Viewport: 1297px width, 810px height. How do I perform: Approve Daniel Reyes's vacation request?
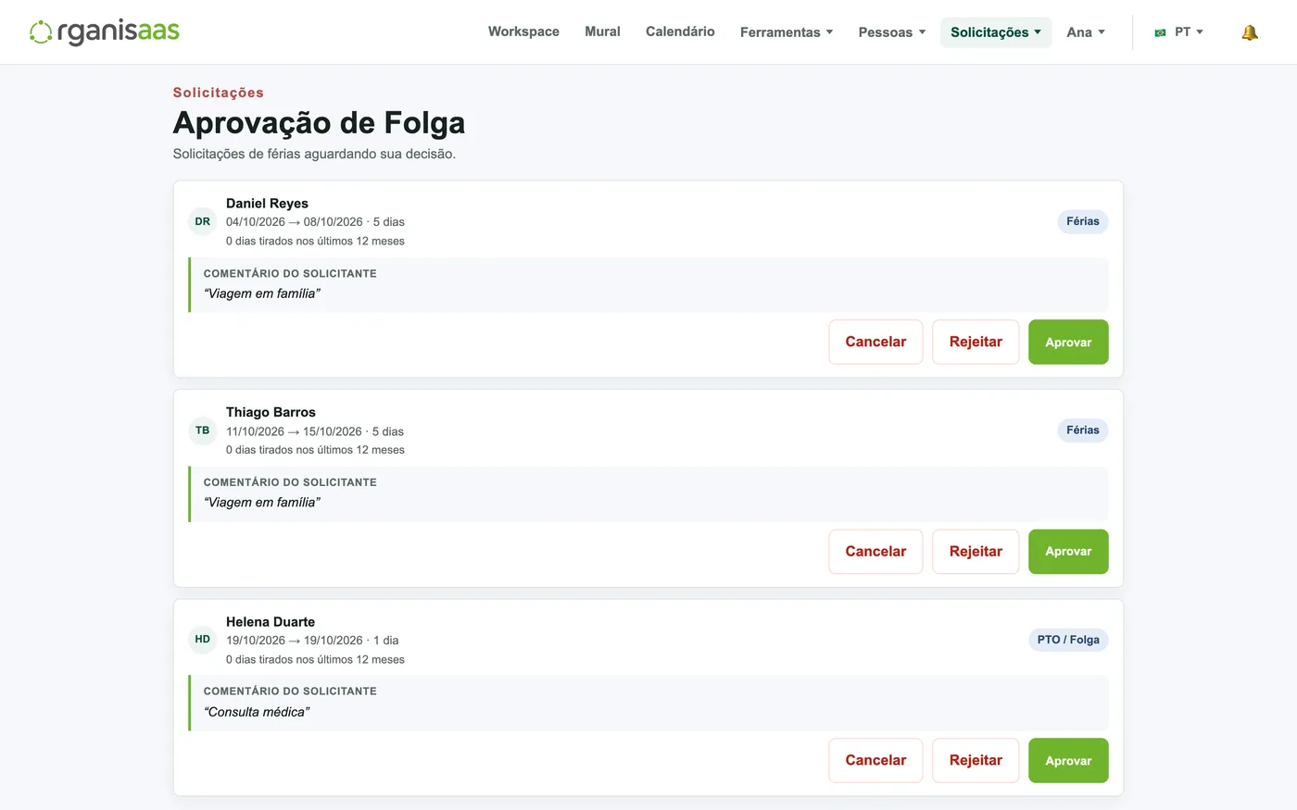point(1068,342)
